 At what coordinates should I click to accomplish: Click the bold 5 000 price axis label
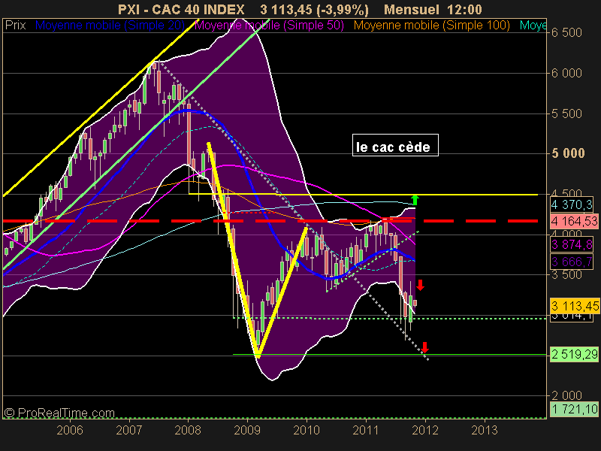click(x=568, y=154)
